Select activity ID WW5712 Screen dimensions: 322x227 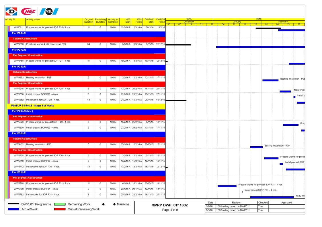pos(19,167)
